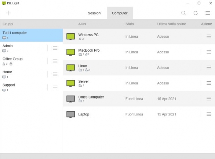Open action menu for Home group
Viewport: 215px width, 159px height.
tap(55, 74)
